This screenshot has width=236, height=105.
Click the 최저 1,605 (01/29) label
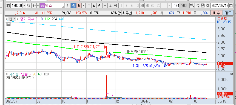146,66
